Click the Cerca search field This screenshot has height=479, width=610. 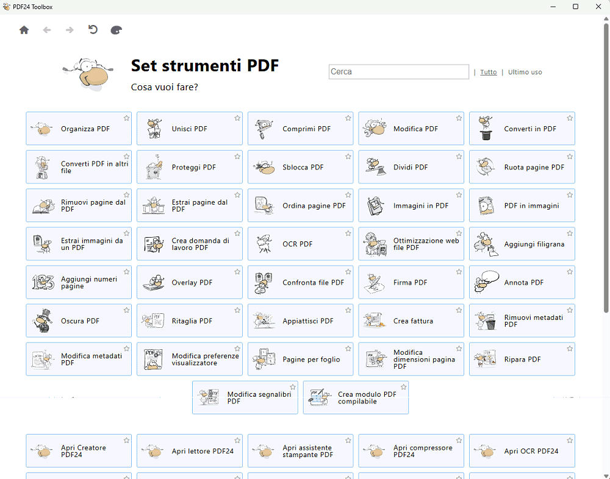[x=399, y=72]
